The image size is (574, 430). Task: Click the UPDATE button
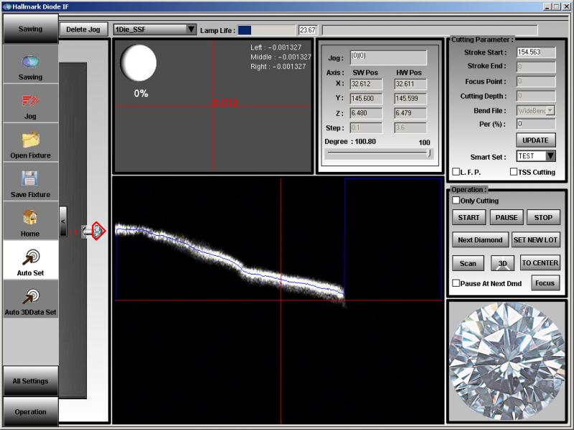(535, 140)
